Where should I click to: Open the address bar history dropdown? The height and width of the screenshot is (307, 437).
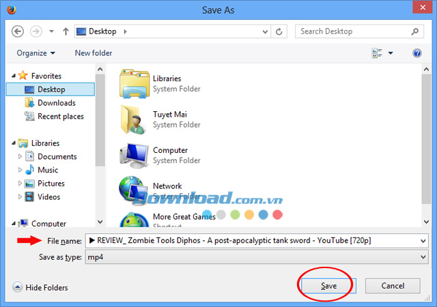pyautogui.click(x=265, y=32)
